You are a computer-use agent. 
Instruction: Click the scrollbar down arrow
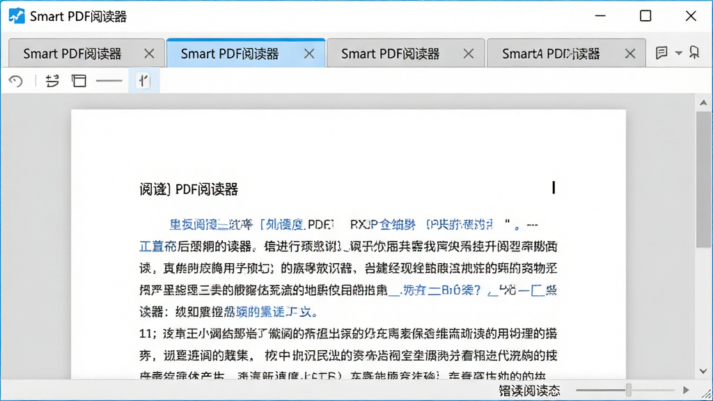pyautogui.click(x=703, y=371)
